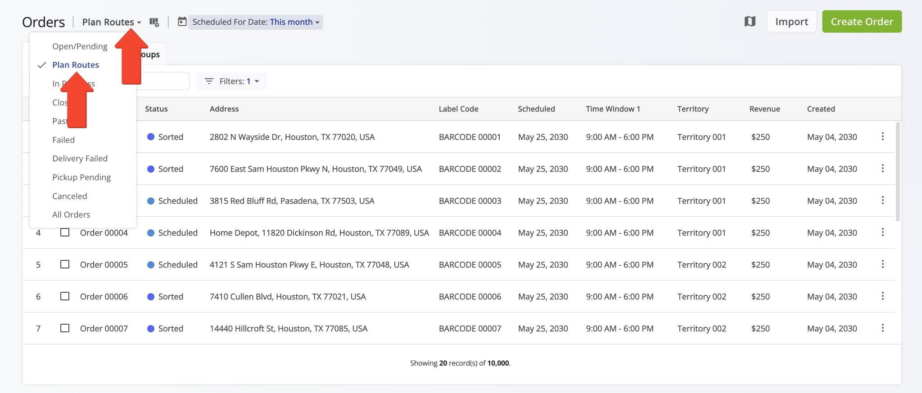Viewport: 922px width, 393px height.
Task: Click the filter lines icon in Filters button
Action: (209, 81)
